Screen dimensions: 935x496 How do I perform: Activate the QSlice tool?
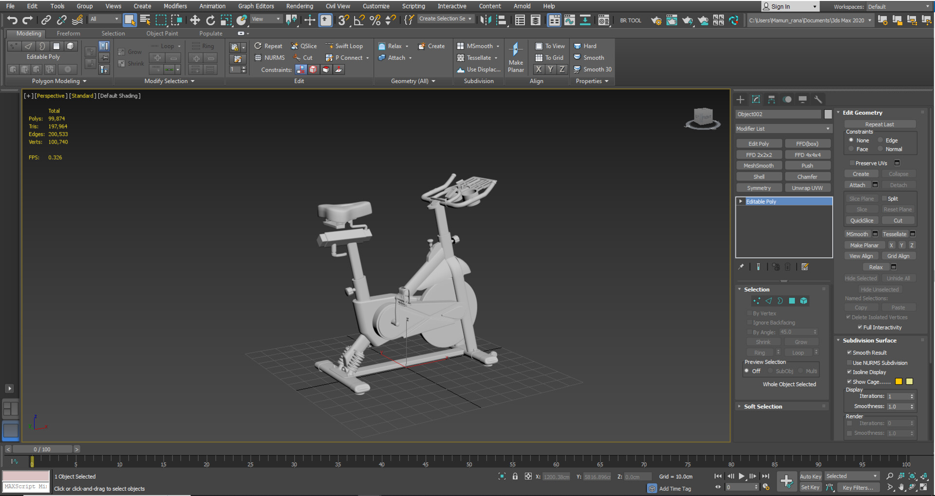pyautogui.click(x=304, y=46)
